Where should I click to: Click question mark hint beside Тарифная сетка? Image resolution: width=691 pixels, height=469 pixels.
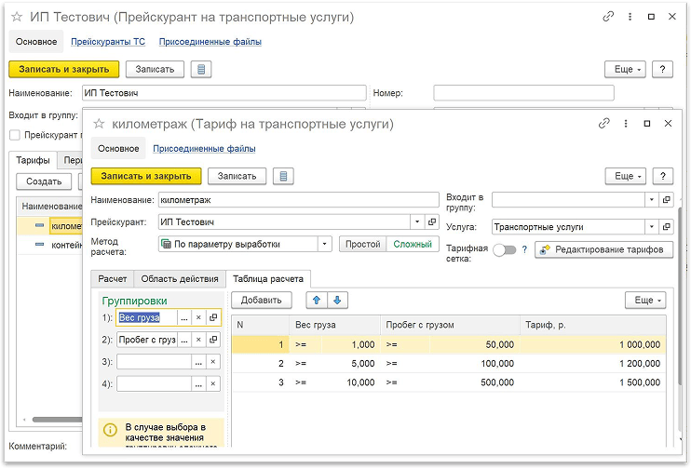524,249
